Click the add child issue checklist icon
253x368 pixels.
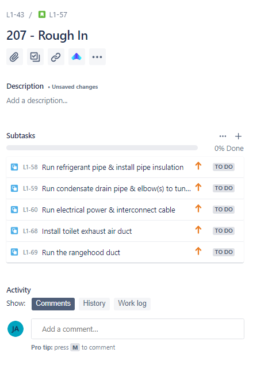point(35,57)
